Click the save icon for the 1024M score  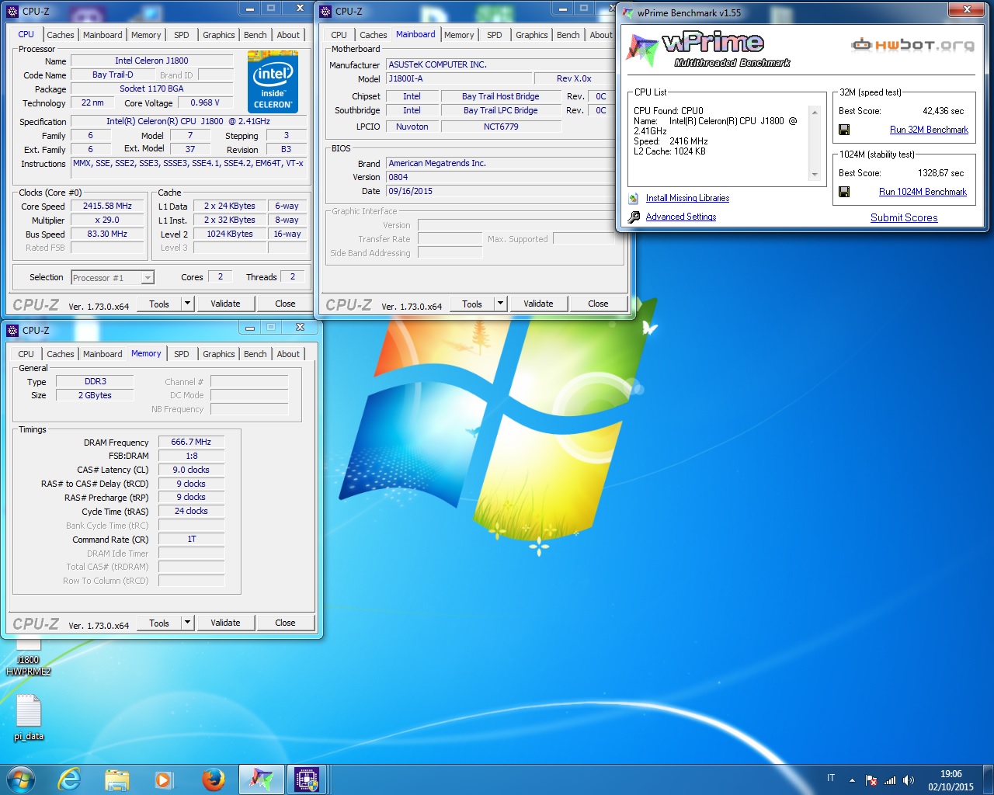[844, 192]
